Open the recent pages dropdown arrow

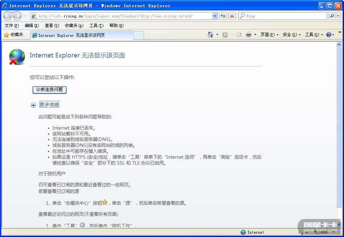click(25, 16)
